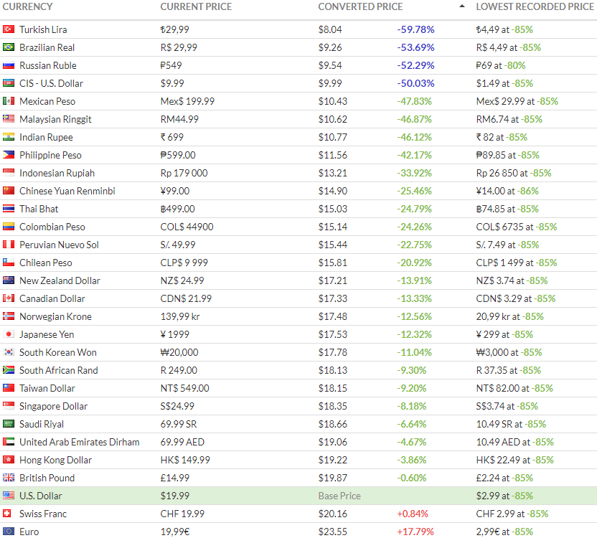Click the Euro +17.79% price difference
This screenshot has height=538, width=597.
point(415,532)
